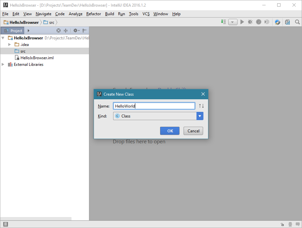
Task: Select the .idea folder
Action: coord(22,45)
